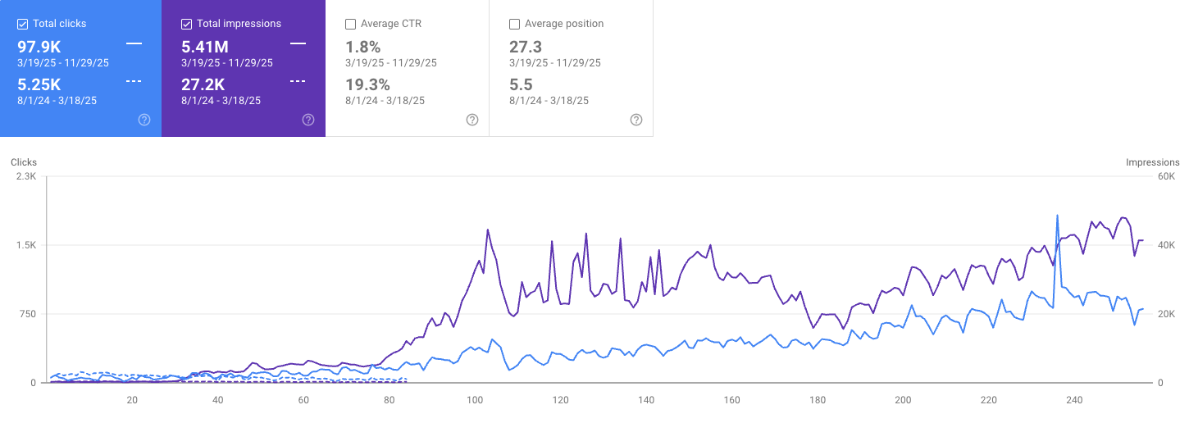Click solid line legend marker in Total impressions card
Image resolution: width=1189 pixels, height=423 pixels.
pyautogui.click(x=298, y=43)
